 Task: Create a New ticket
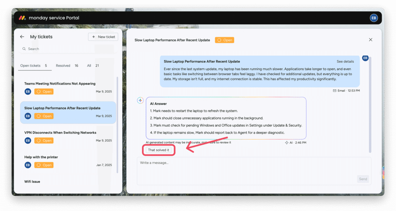coord(103,37)
